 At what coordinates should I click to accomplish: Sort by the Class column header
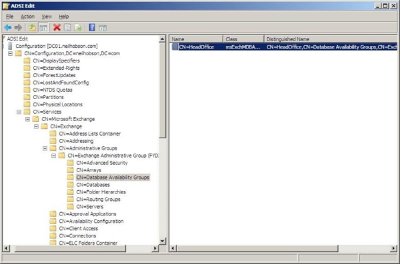coord(243,39)
